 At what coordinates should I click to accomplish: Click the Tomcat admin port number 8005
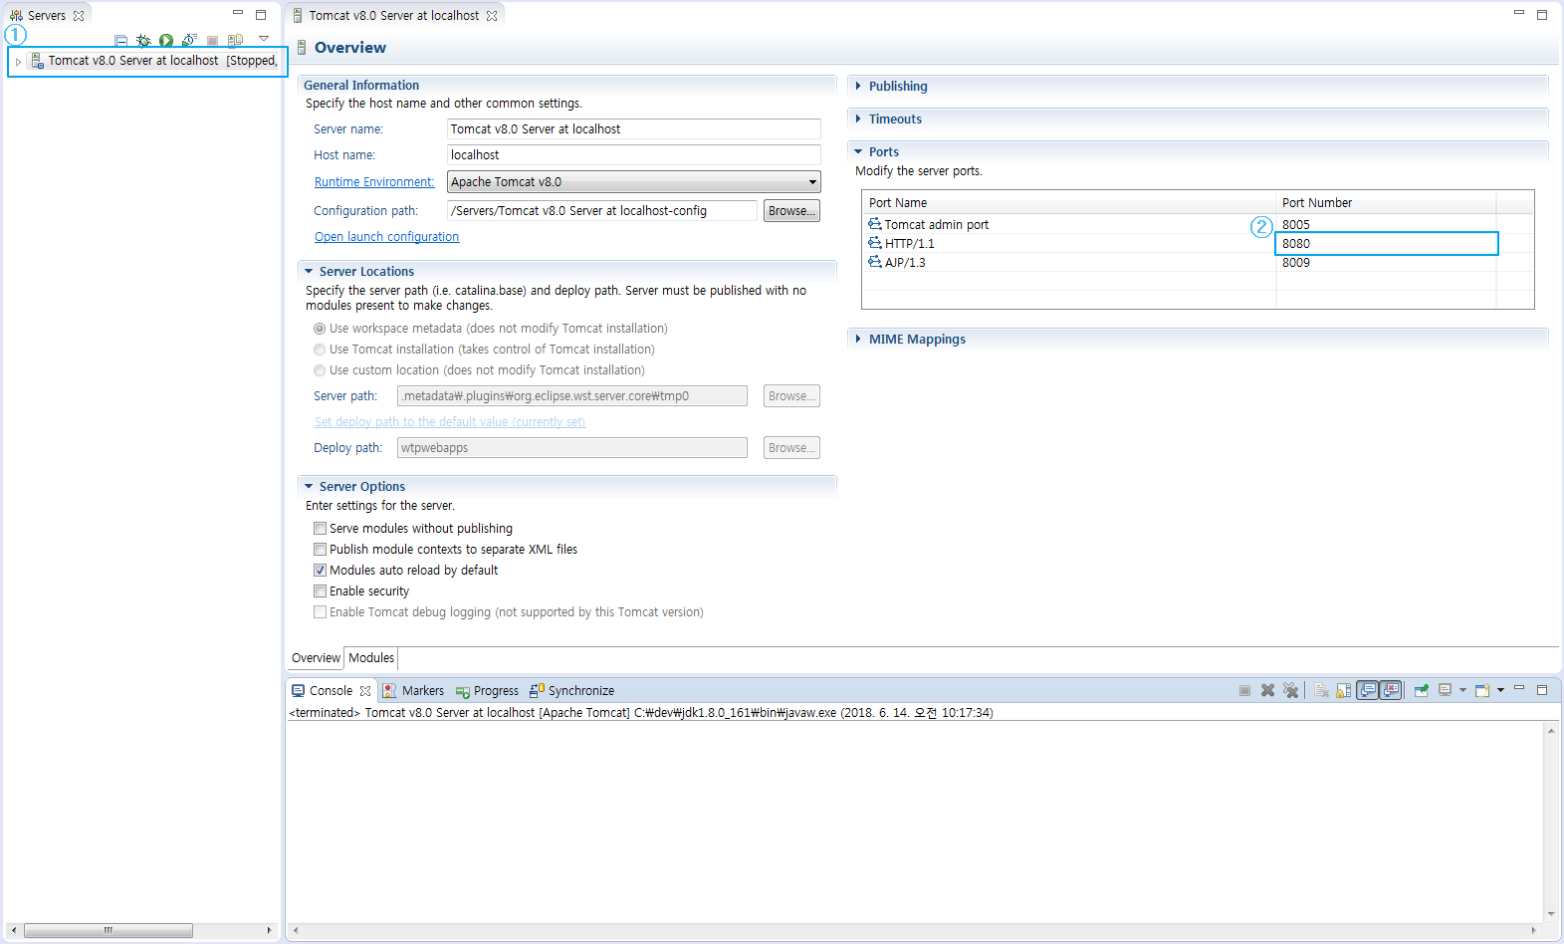(x=1296, y=225)
